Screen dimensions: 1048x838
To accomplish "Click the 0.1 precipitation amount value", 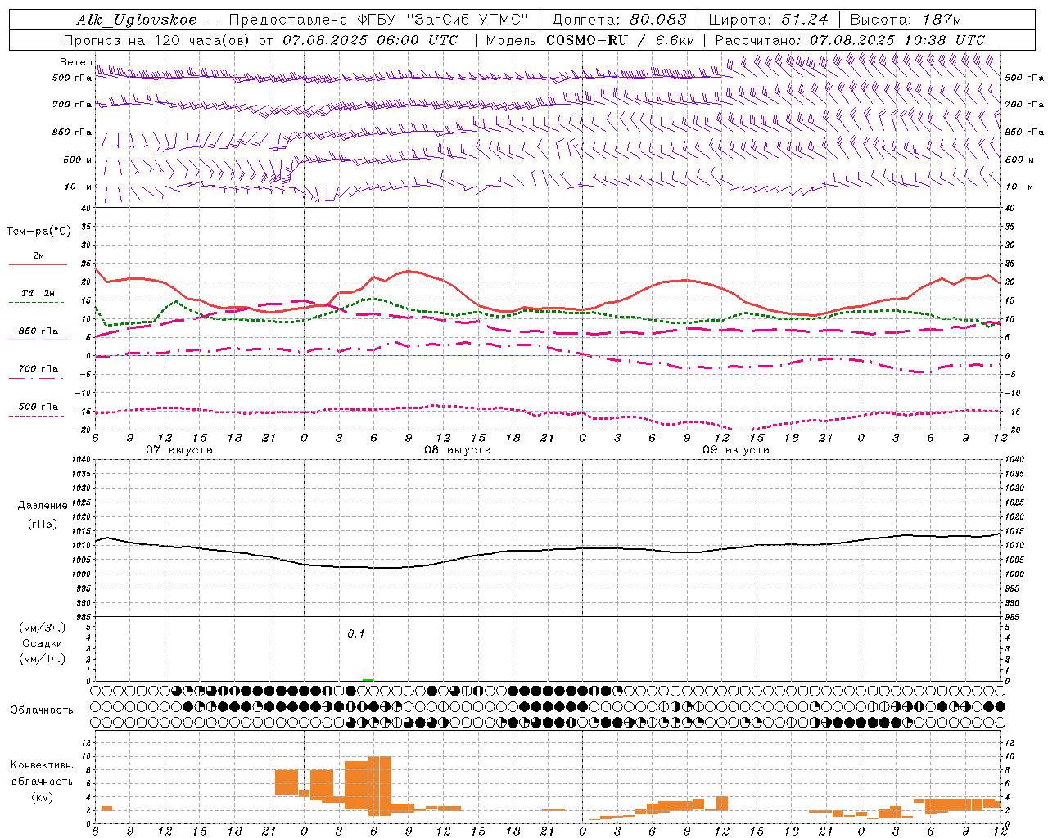I will (355, 634).
